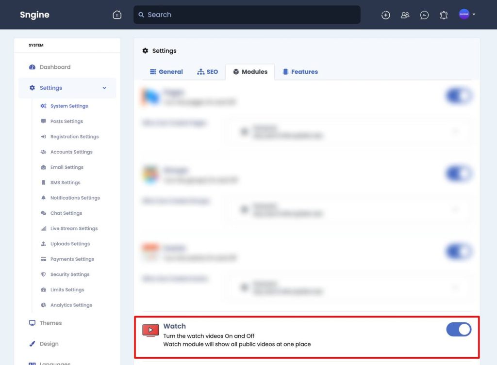Toggle the first blurred module switch
Screen dimensions: 497x365
(x=459, y=95)
